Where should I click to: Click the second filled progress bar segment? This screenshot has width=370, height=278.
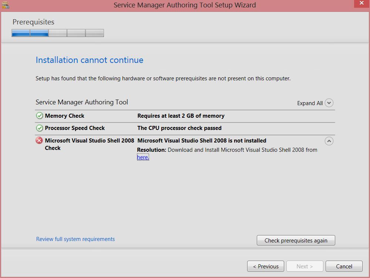coord(39,33)
